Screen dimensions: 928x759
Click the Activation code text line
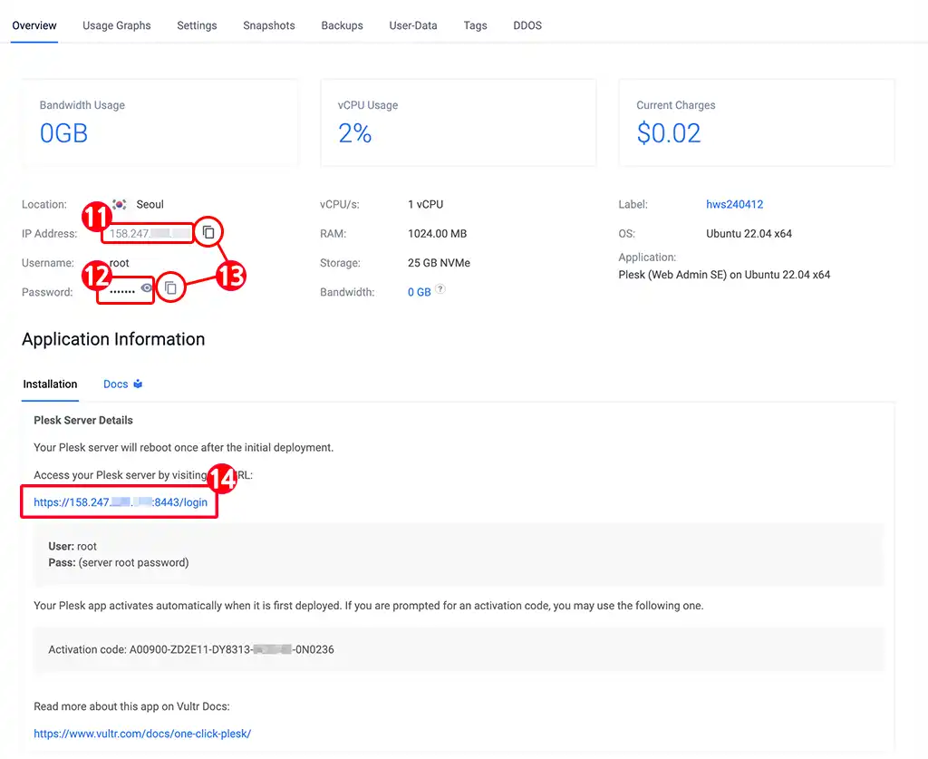(x=191, y=649)
